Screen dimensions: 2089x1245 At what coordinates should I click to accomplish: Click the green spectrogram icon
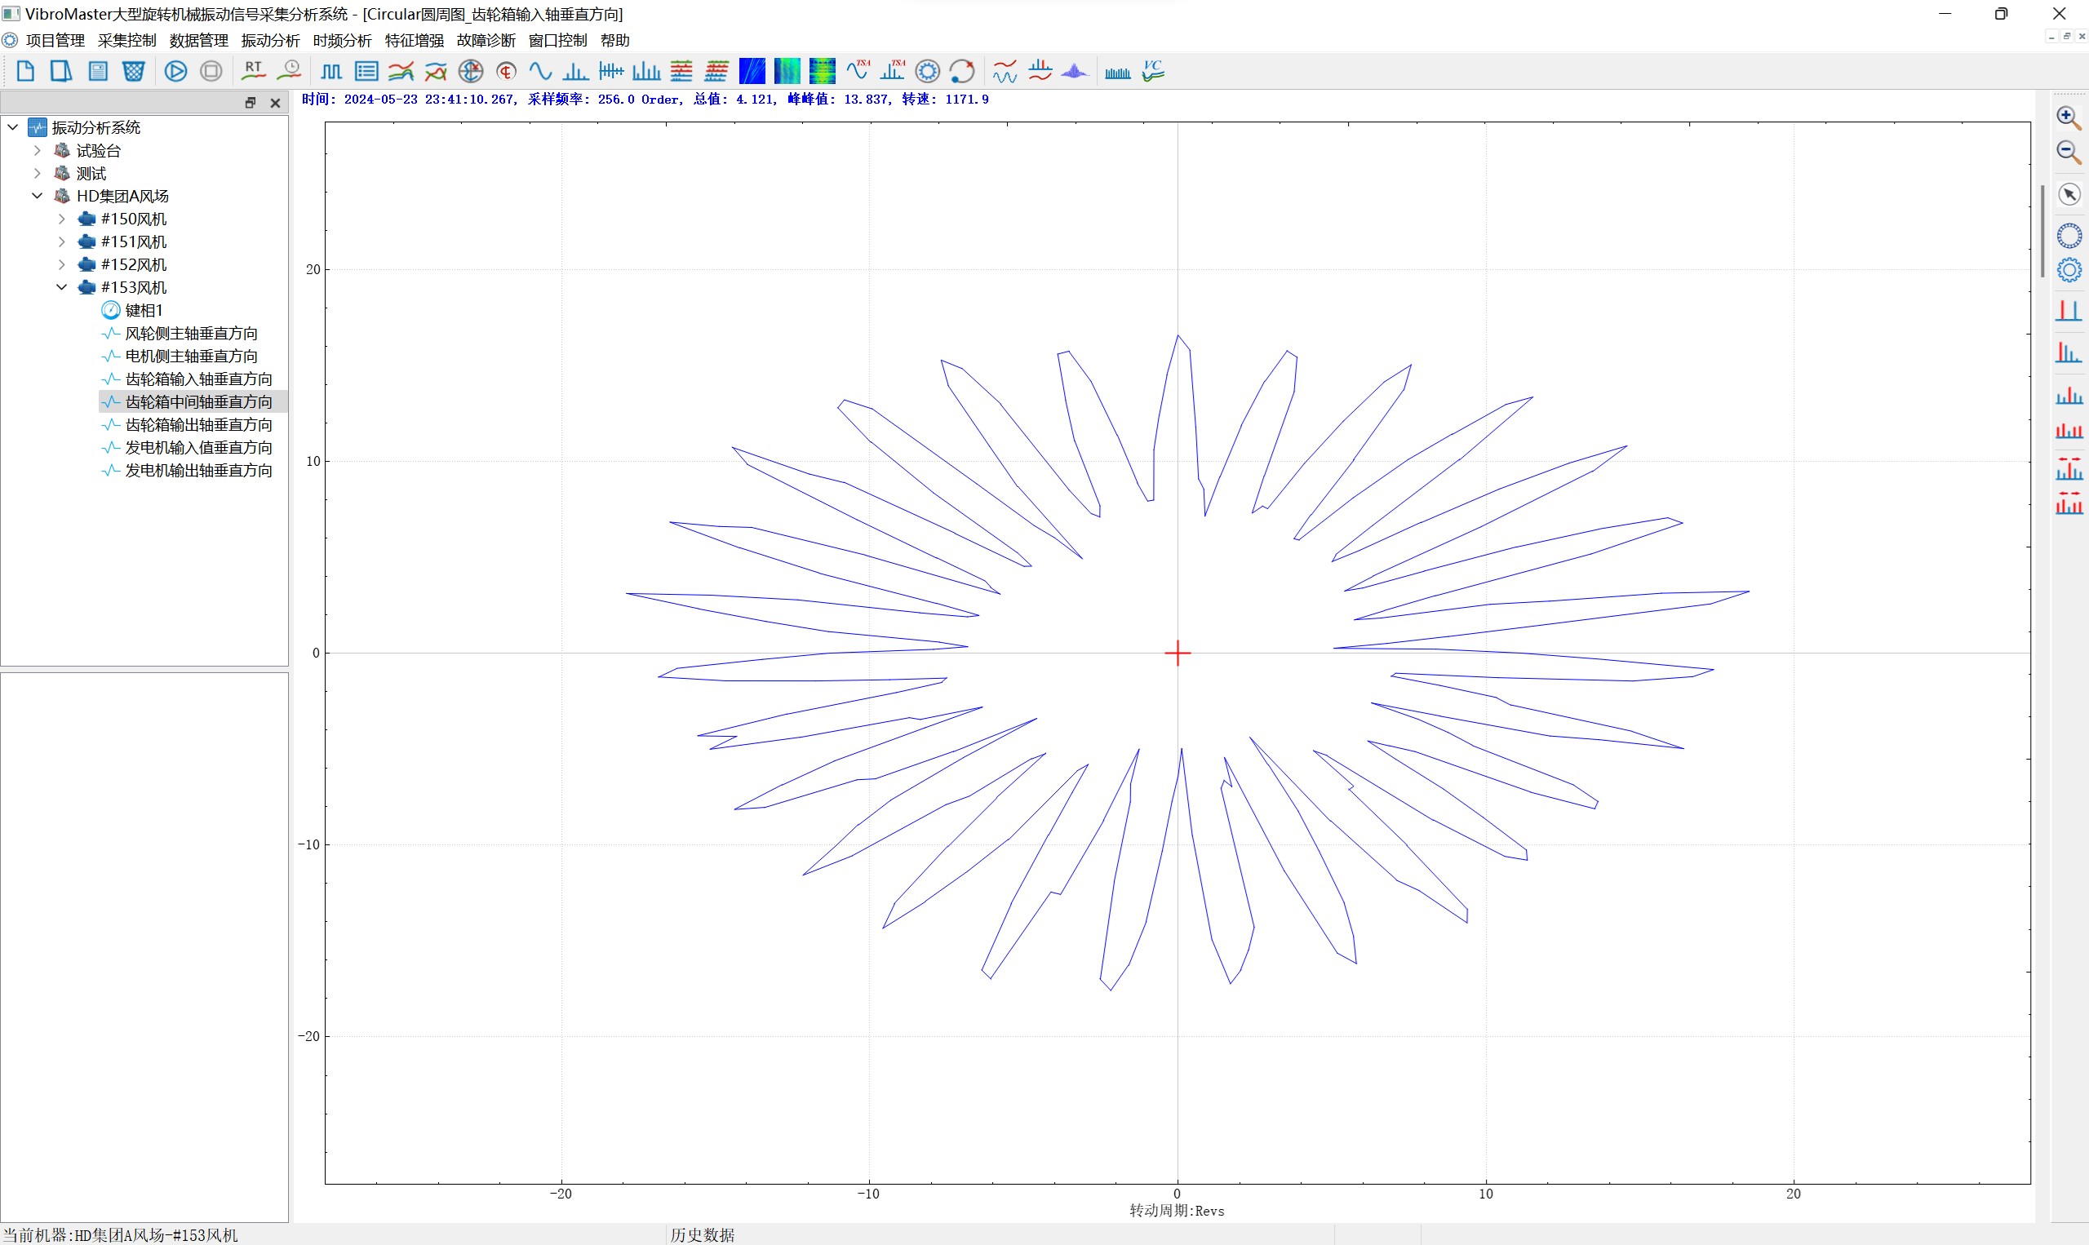click(787, 71)
